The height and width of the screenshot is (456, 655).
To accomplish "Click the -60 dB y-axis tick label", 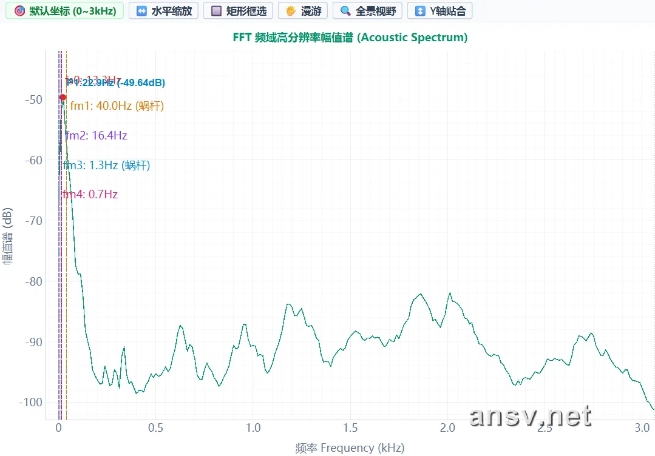I will coord(33,160).
